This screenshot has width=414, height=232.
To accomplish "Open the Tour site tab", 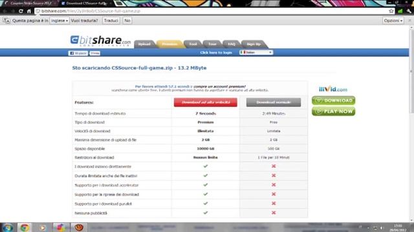I will pyautogui.click(x=212, y=44).
